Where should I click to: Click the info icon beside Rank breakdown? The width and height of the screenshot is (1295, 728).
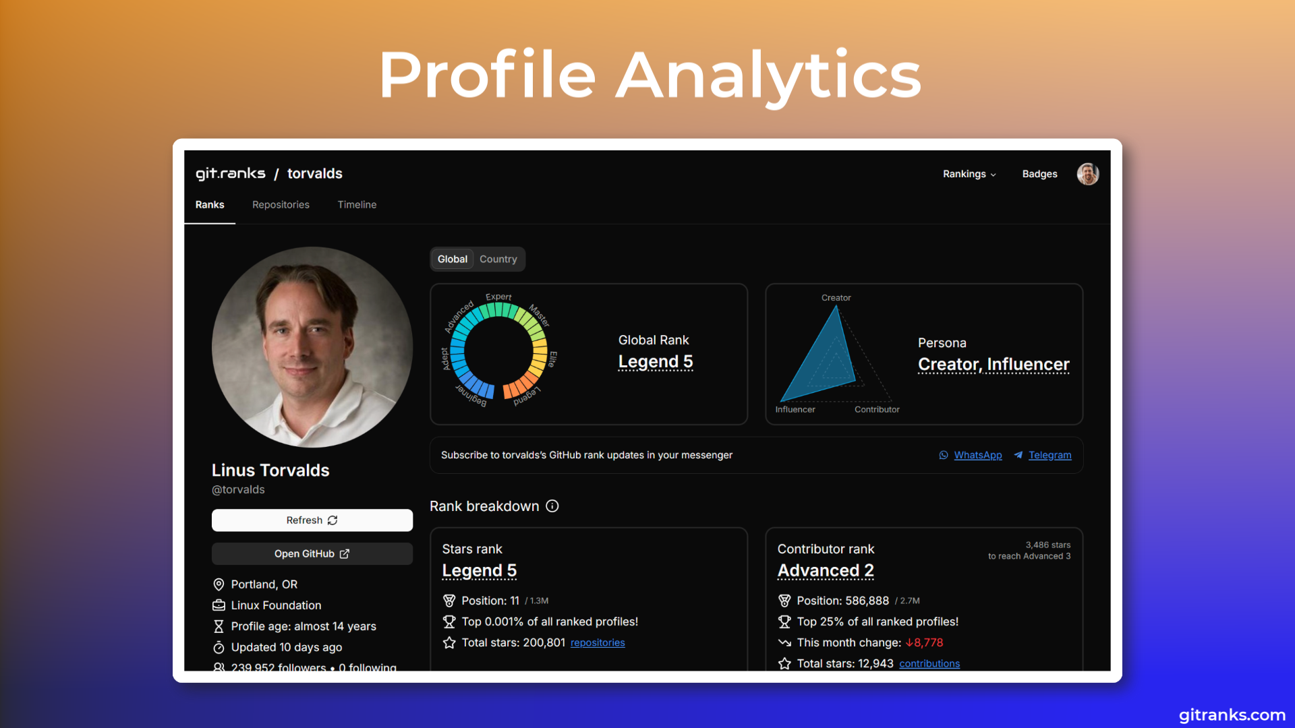pyautogui.click(x=552, y=506)
